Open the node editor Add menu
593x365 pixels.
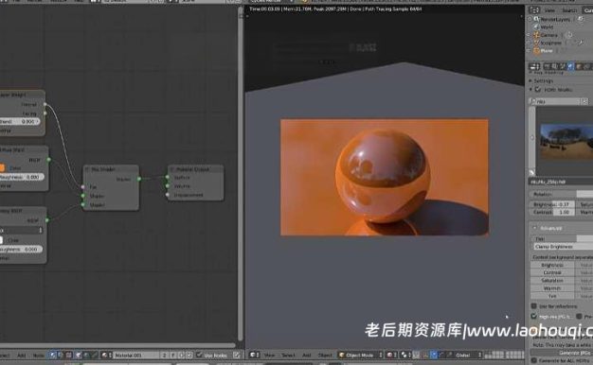pos(22,356)
